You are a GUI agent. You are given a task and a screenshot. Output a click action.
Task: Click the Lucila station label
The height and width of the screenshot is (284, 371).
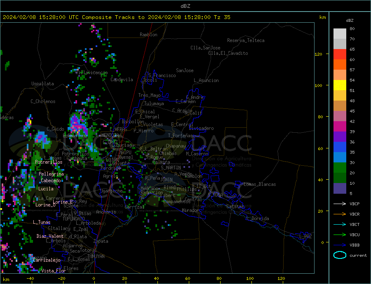(x=46, y=189)
